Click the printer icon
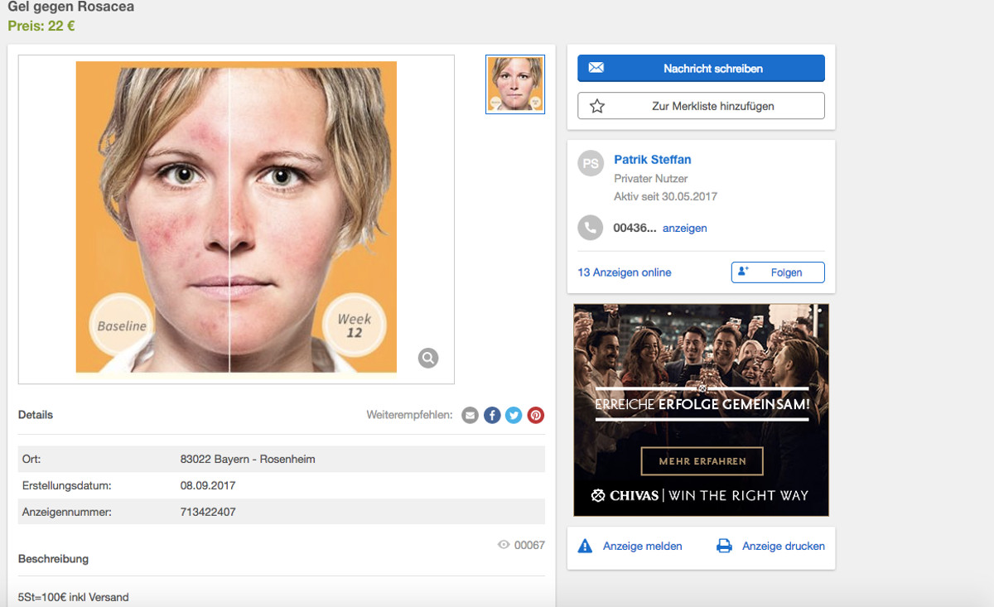The height and width of the screenshot is (607, 994). (724, 546)
